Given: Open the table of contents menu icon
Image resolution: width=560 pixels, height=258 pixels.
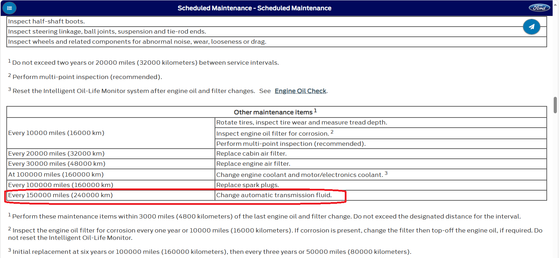Looking at the screenshot, I should click(9, 8).
